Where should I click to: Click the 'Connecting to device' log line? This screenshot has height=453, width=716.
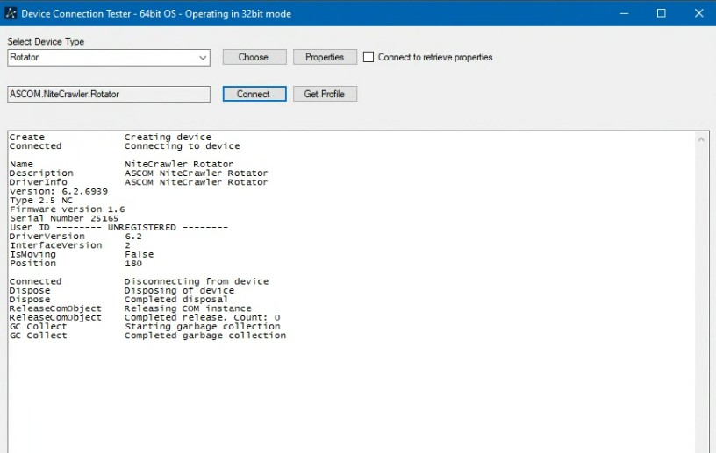coord(183,146)
